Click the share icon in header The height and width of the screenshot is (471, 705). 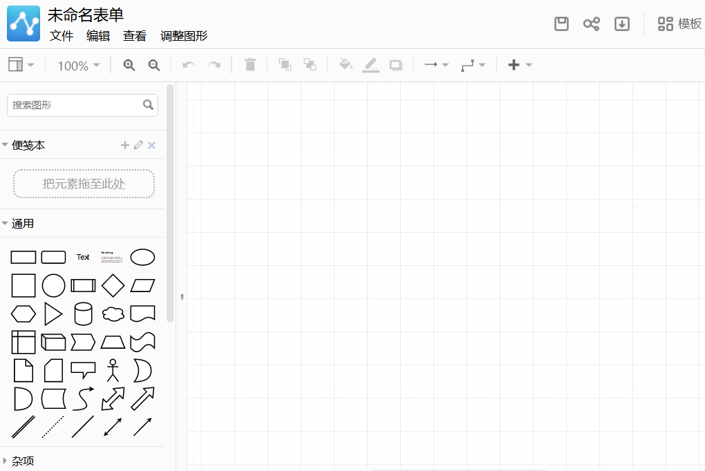click(x=591, y=23)
